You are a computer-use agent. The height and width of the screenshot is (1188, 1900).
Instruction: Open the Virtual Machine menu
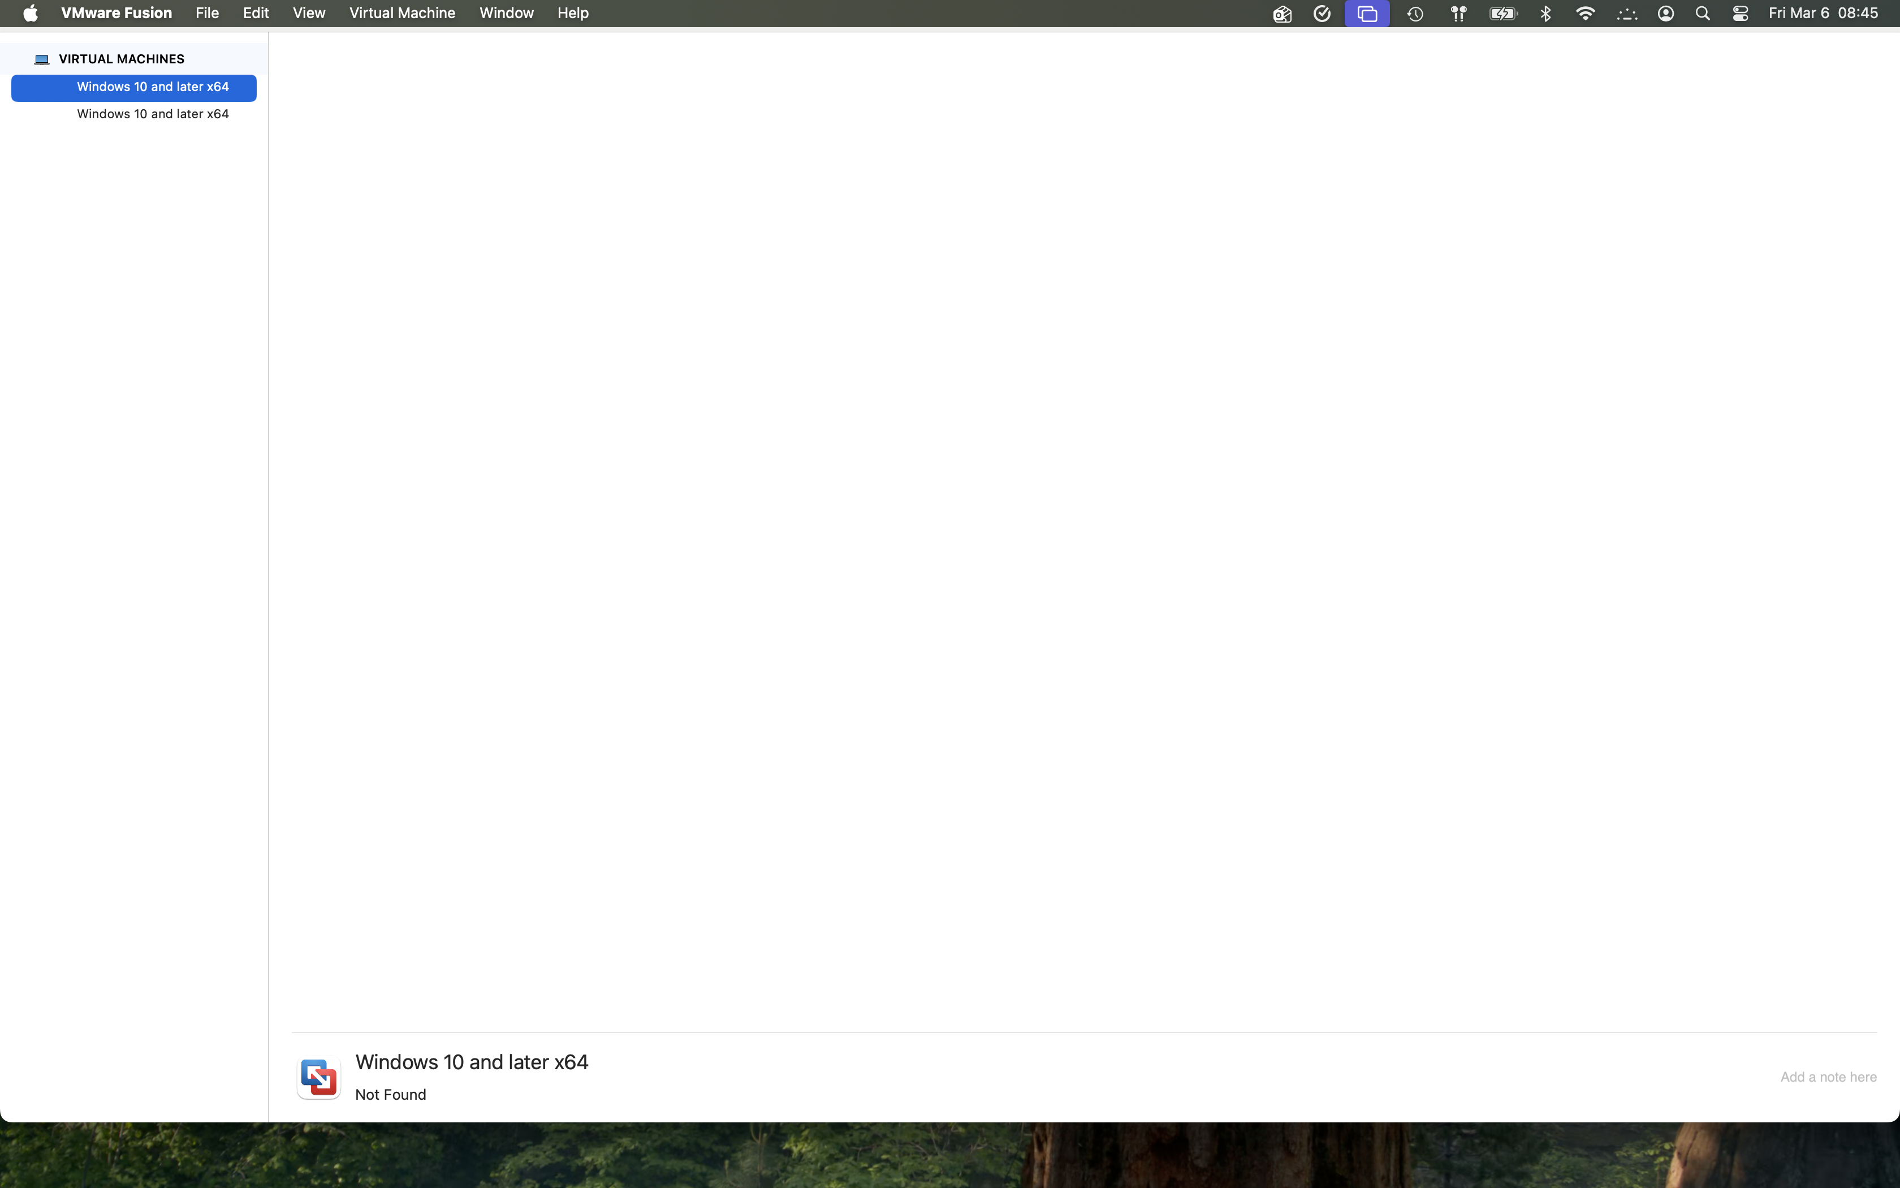tap(402, 14)
